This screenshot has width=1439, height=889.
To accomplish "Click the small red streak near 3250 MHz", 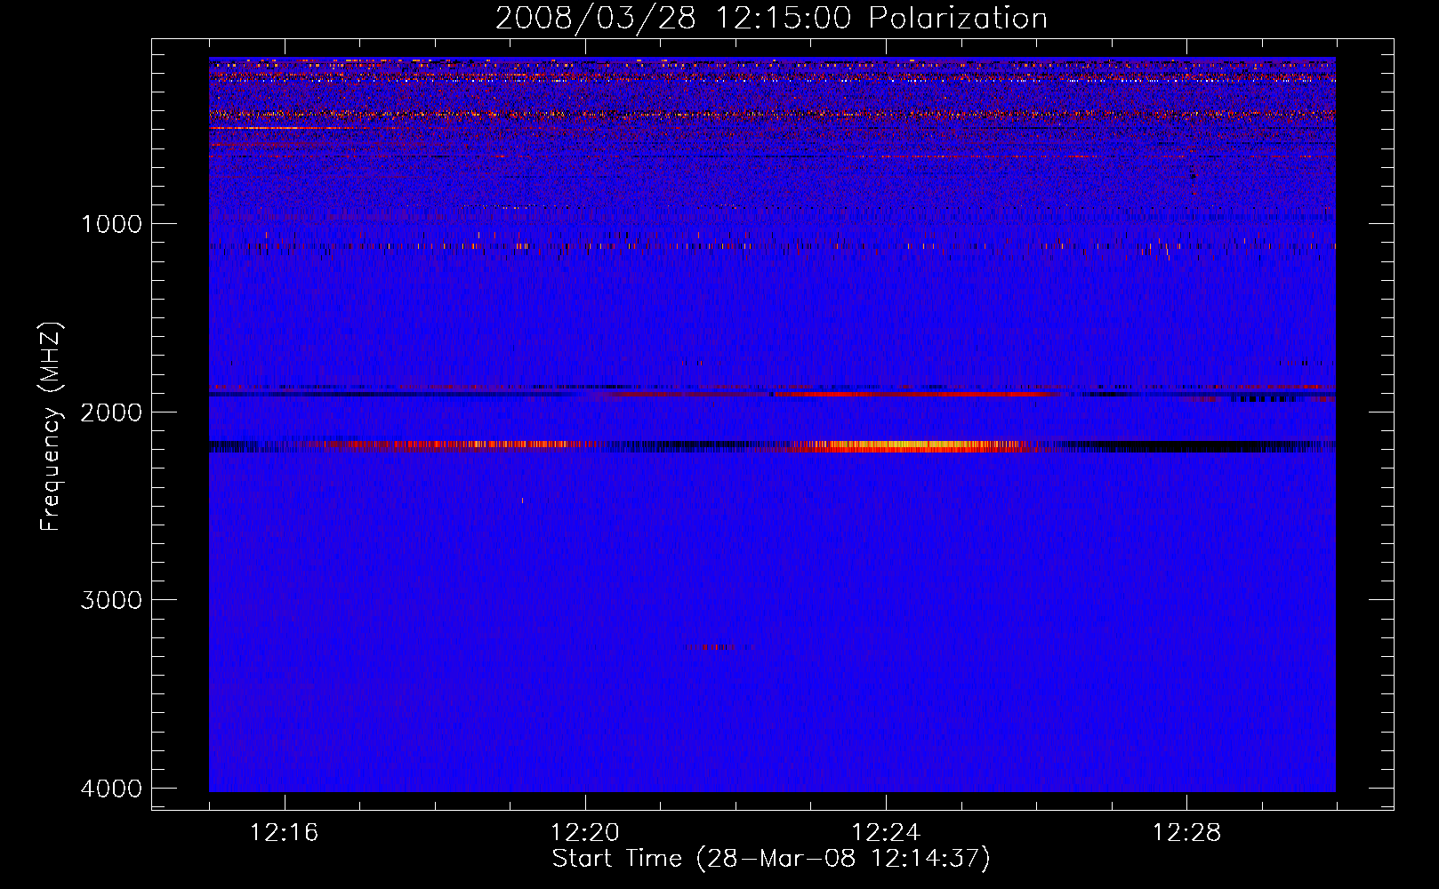I will tap(714, 647).
